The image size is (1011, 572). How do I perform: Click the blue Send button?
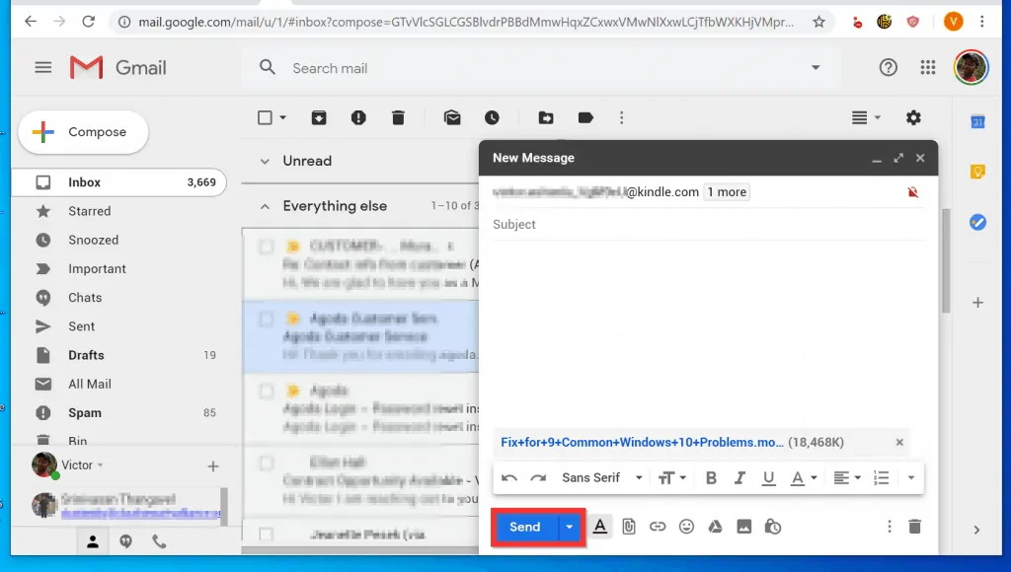tap(524, 527)
